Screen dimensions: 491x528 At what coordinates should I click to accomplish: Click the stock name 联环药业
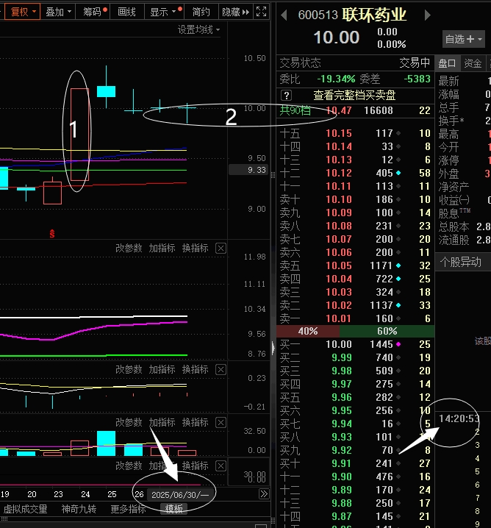(x=374, y=15)
